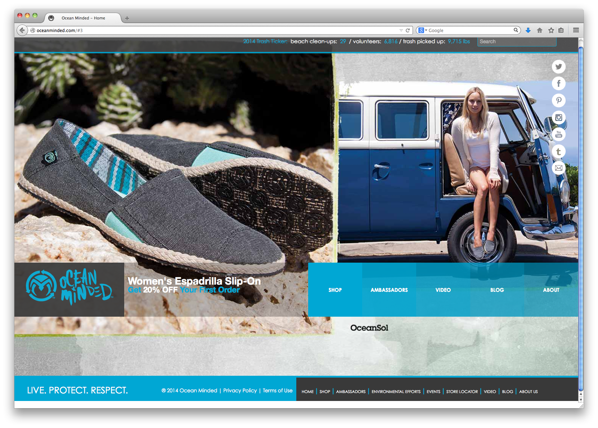Open browser downloads arrow icon
Image resolution: width=598 pixels, height=428 pixels.
[x=528, y=30]
